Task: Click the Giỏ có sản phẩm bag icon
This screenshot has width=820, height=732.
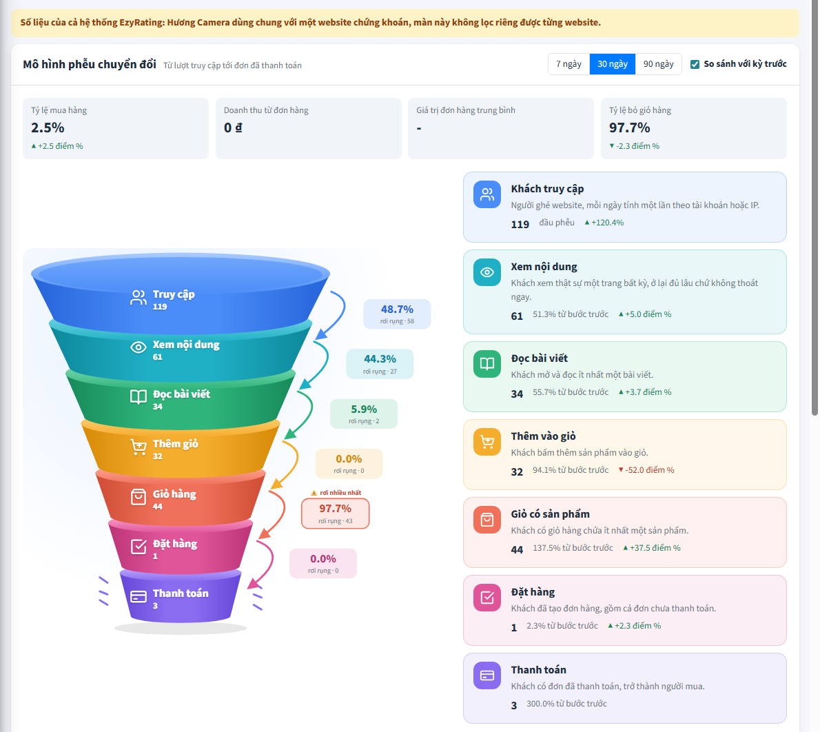Action: tap(487, 520)
